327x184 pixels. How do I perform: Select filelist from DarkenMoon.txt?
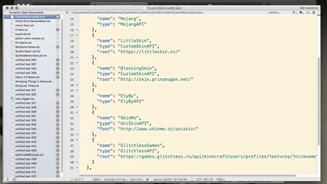(33, 21)
